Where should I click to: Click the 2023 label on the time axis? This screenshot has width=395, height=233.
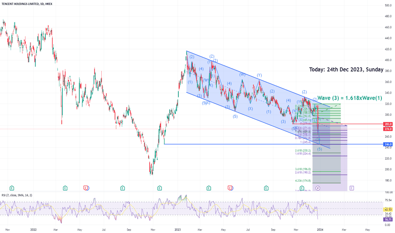[178, 230]
